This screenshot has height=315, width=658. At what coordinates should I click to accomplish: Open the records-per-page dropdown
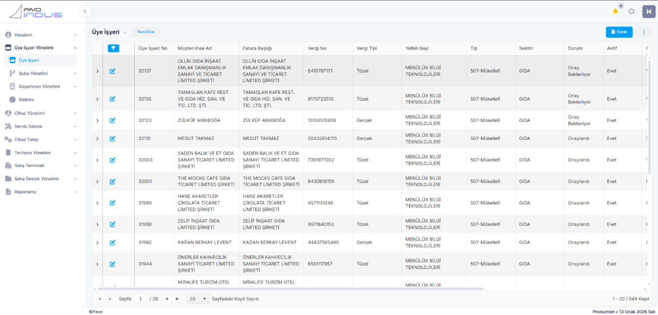[198, 299]
